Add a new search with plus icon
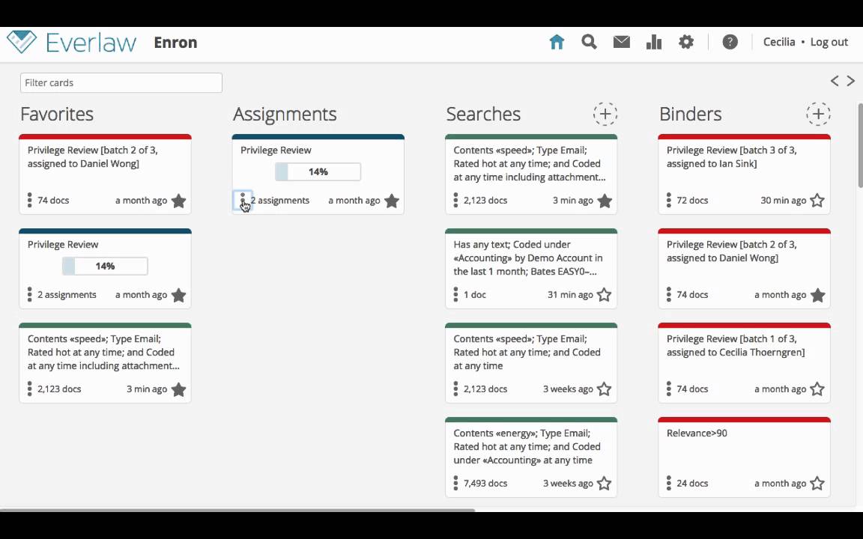The image size is (863, 539). pos(605,114)
